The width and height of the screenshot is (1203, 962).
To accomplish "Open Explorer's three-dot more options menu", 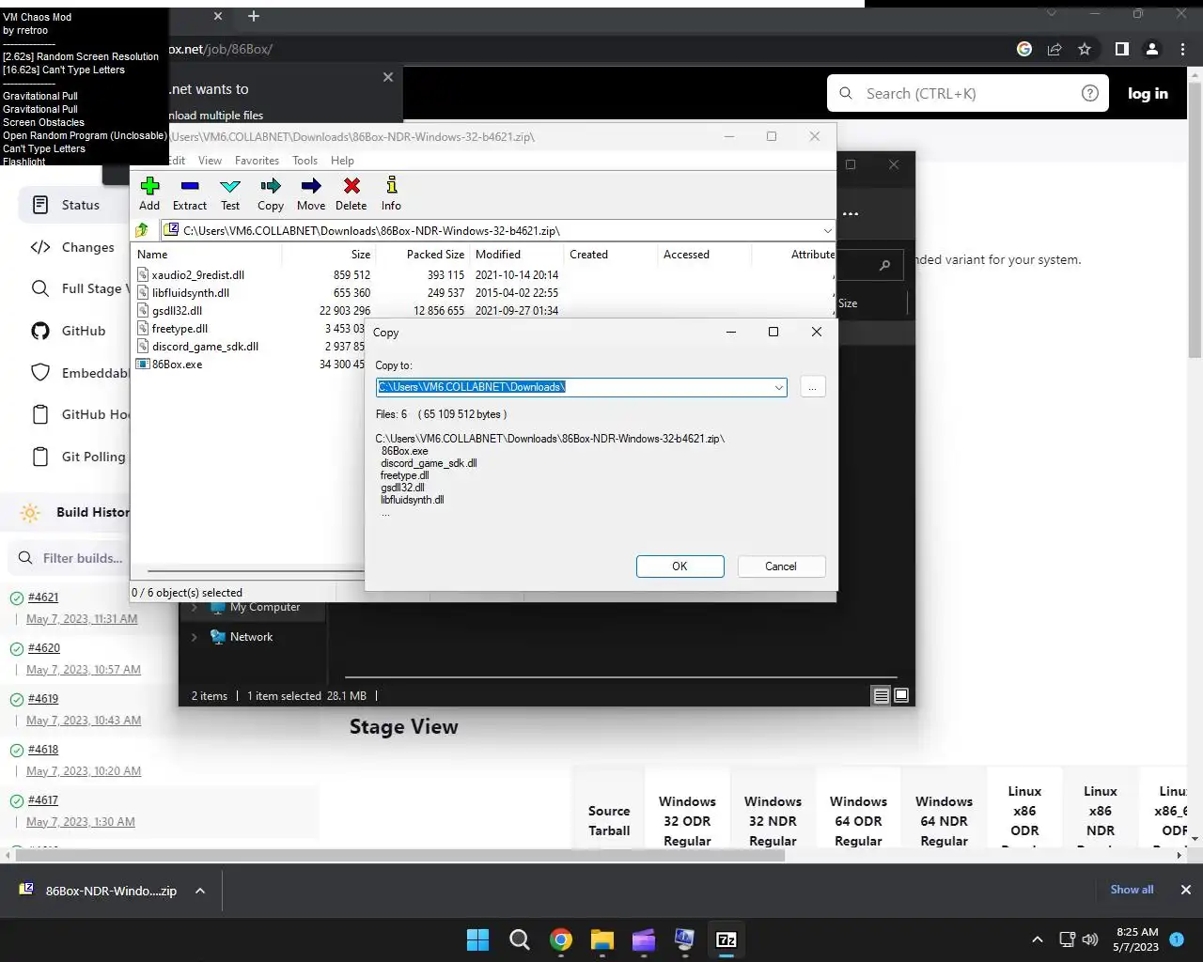I will pos(851,214).
